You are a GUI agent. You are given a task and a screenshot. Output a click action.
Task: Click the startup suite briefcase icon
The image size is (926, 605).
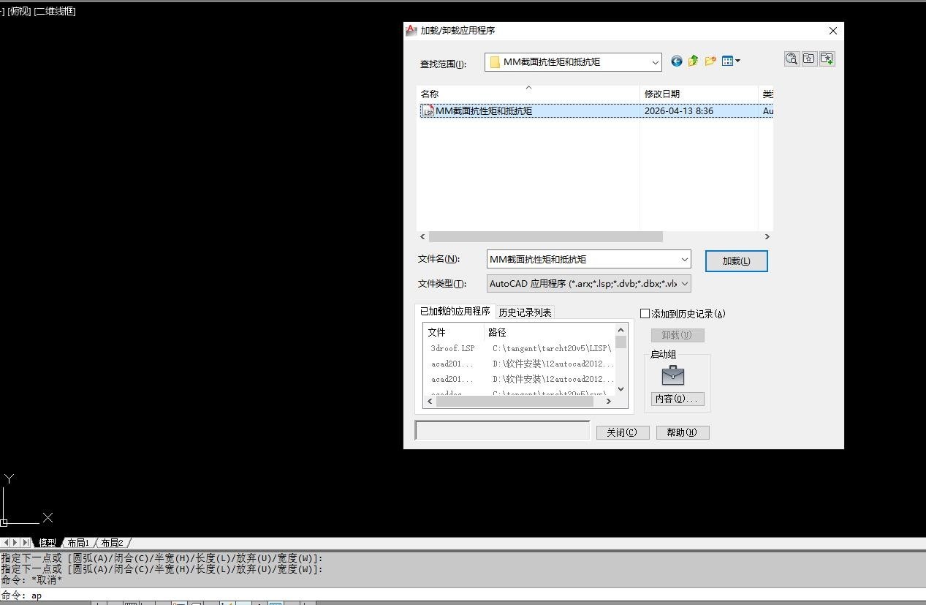coord(672,376)
